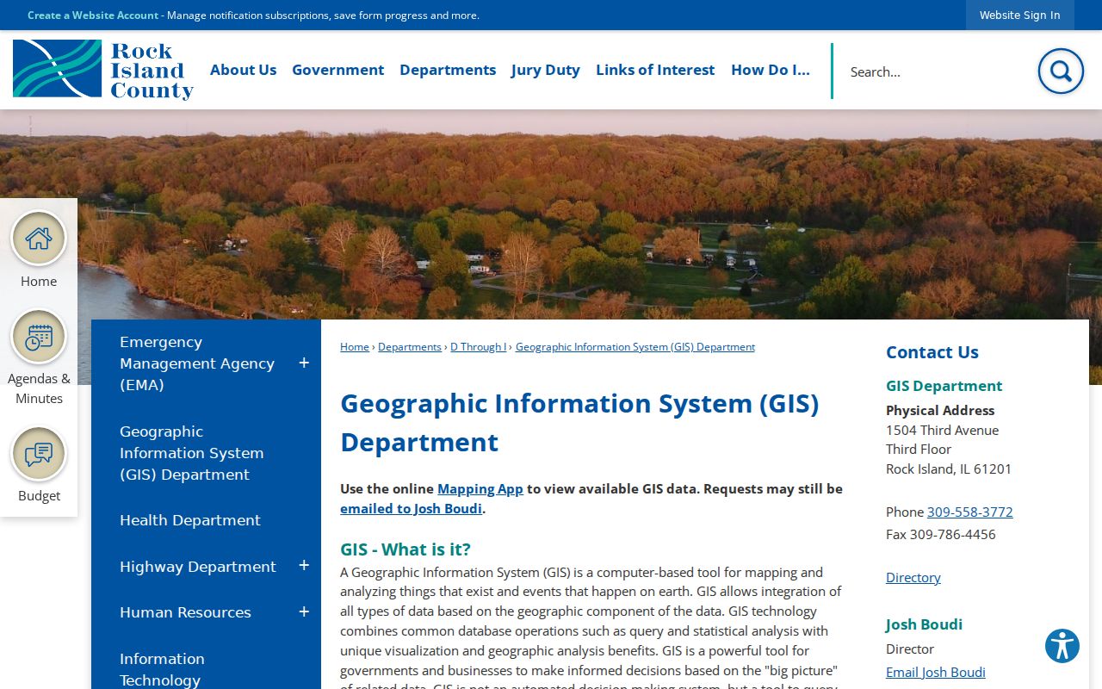Image resolution: width=1102 pixels, height=689 pixels.
Task: Click the 'Contact Us' heading
Action: point(932,352)
